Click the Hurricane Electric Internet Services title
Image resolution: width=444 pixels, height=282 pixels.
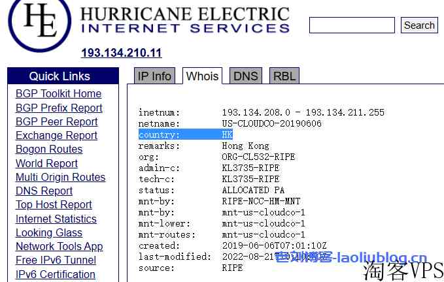point(185,20)
